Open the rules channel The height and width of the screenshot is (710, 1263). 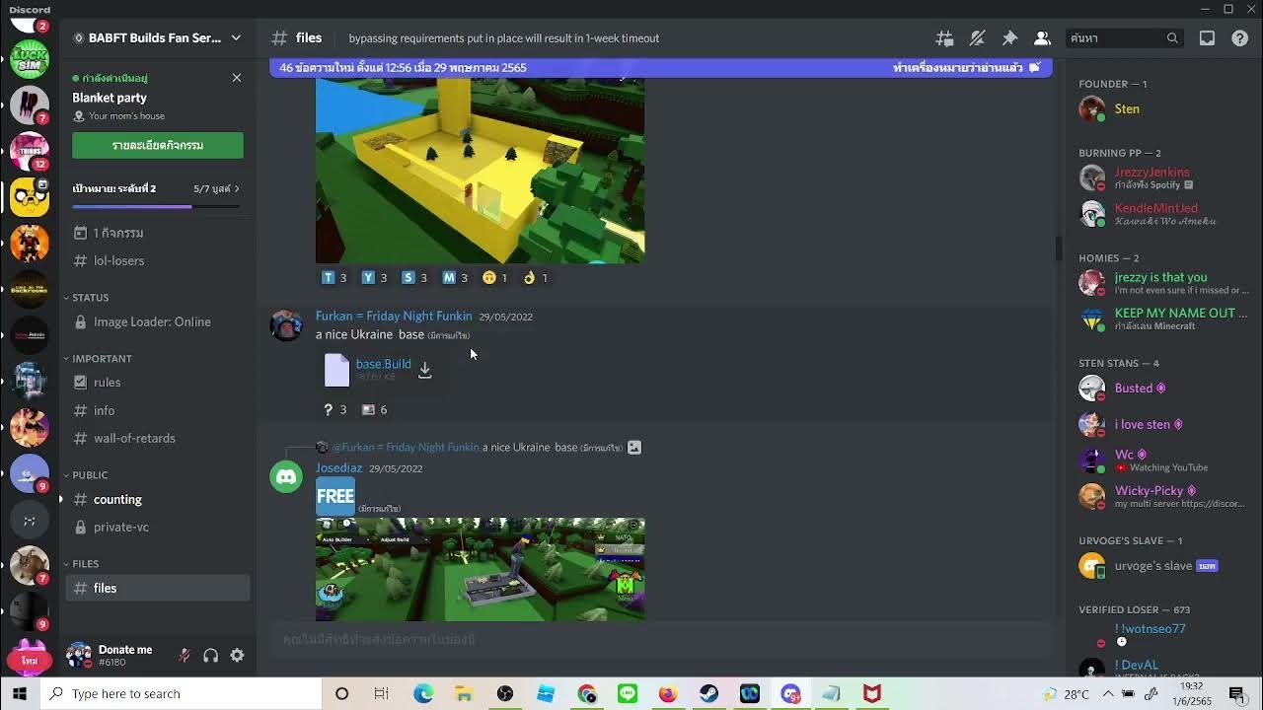[158, 382]
